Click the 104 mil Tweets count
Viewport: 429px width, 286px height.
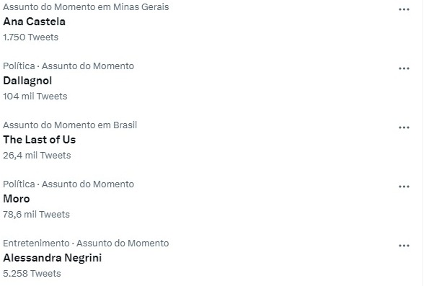pos(35,97)
